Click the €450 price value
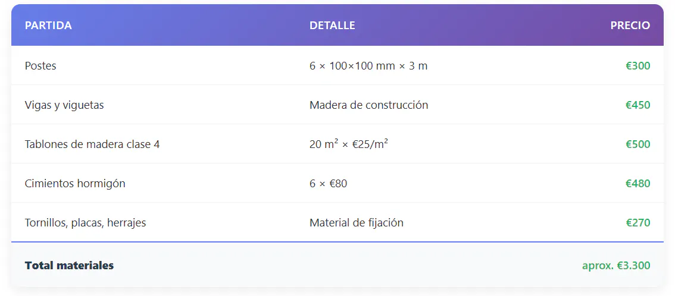 pyautogui.click(x=637, y=105)
